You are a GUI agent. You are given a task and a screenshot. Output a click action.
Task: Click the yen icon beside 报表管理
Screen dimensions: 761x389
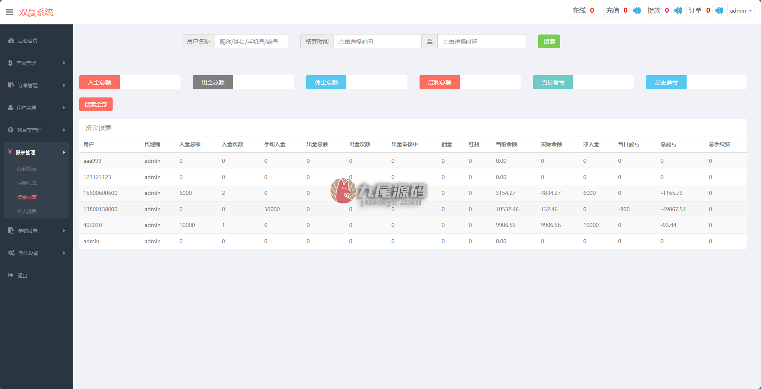10,152
